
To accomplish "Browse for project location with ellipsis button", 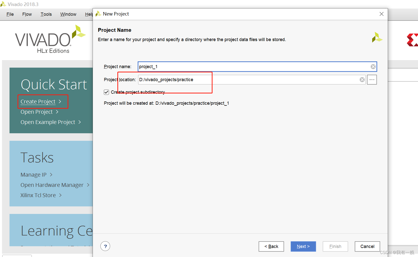I will pos(372,80).
